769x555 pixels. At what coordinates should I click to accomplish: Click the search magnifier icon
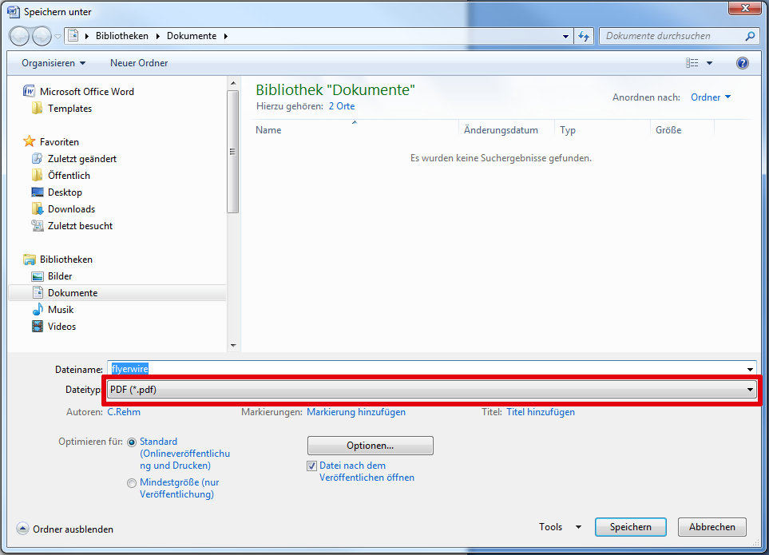click(749, 36)
